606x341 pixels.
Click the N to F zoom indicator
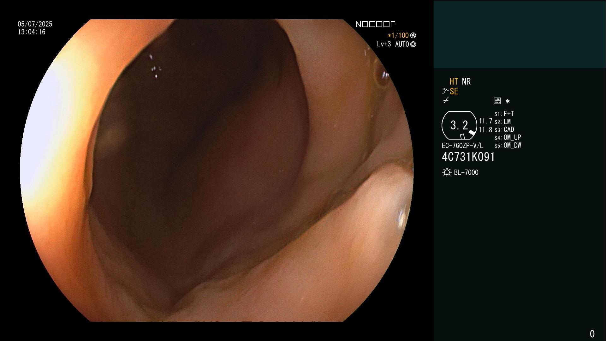375,24
